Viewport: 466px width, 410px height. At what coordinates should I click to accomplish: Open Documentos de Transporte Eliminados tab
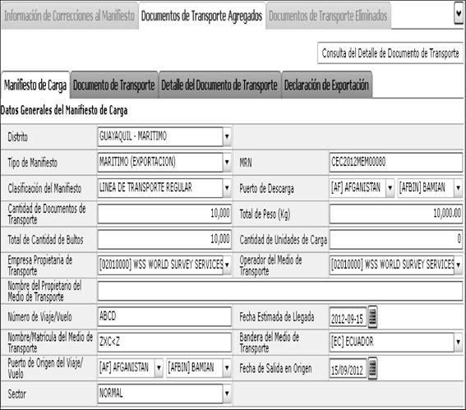[x=328, y=16]
